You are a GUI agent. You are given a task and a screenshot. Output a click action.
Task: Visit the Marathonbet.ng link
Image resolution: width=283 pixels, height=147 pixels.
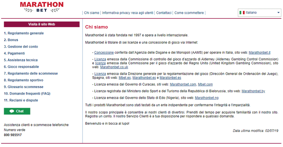tap(207, 97)
